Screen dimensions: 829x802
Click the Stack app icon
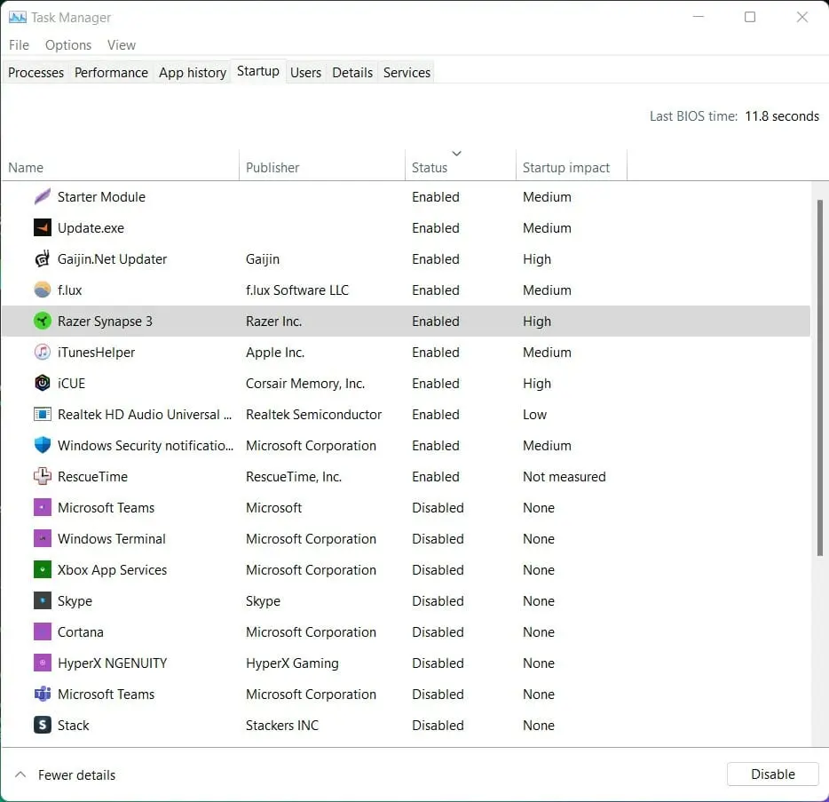[43, 725]
